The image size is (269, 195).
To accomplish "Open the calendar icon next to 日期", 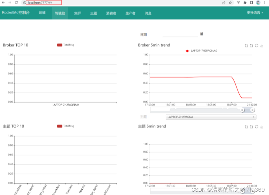I will coord(202,34).
